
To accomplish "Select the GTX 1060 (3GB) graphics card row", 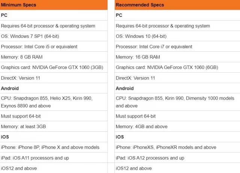I will (x=54, y=67).
